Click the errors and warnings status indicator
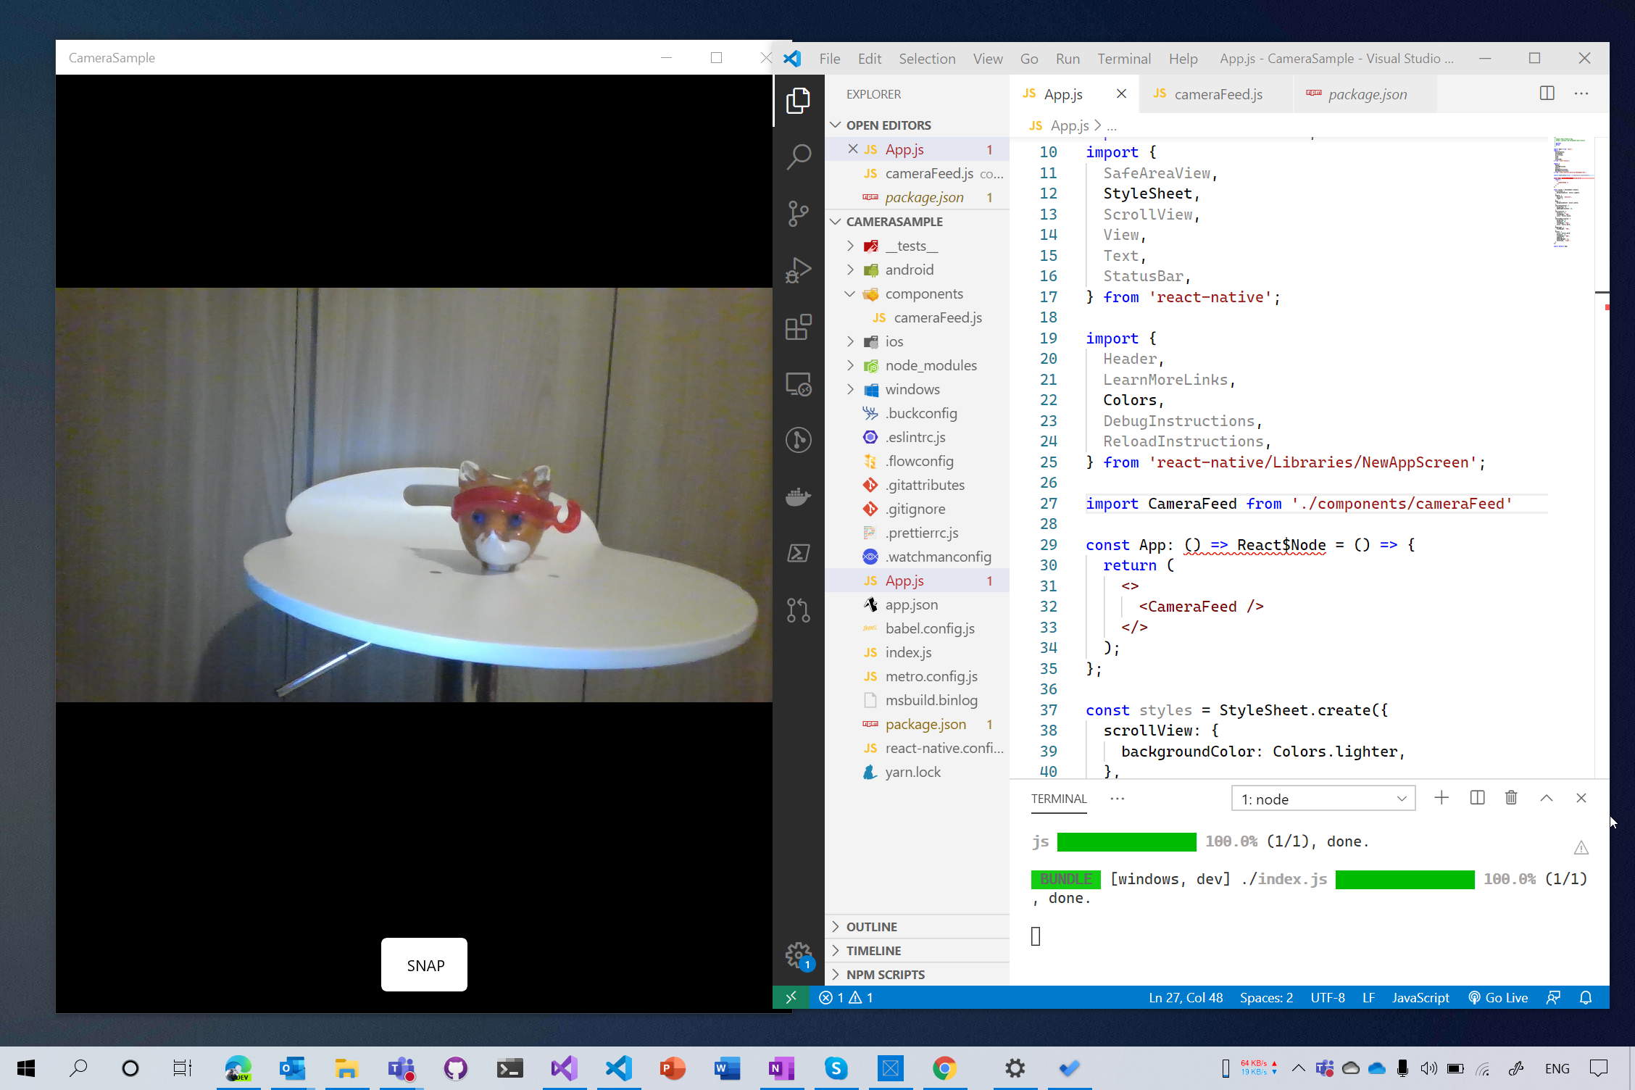Screen dimensions: 1635x1090 click(846, 997)
